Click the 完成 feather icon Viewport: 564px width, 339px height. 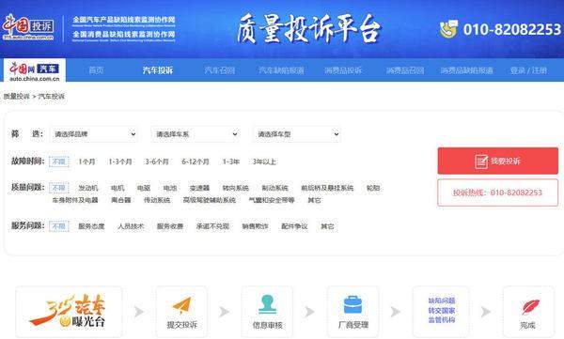530,307
